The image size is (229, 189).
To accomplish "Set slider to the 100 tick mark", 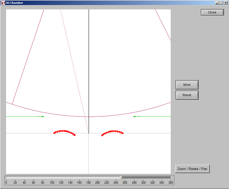I will point(52,178).
